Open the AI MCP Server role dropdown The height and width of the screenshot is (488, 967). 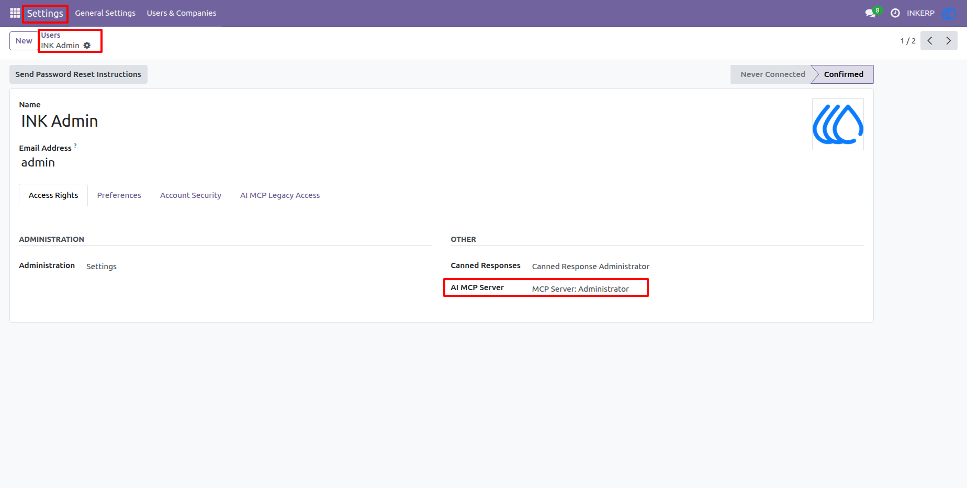tap(698, 289)
